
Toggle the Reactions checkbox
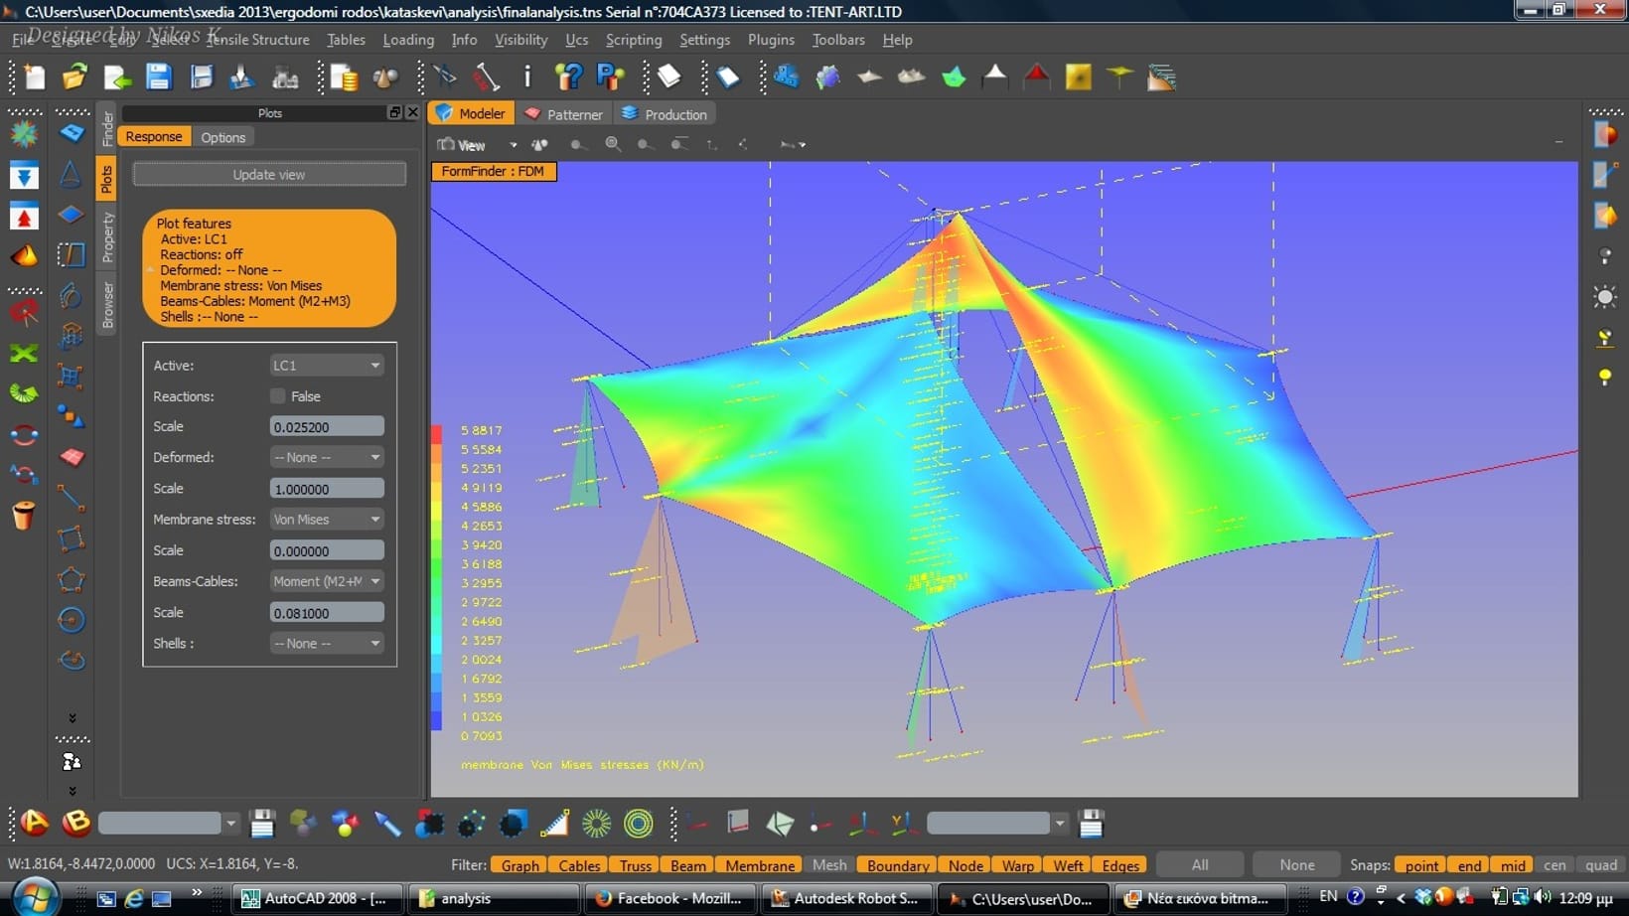278,396
